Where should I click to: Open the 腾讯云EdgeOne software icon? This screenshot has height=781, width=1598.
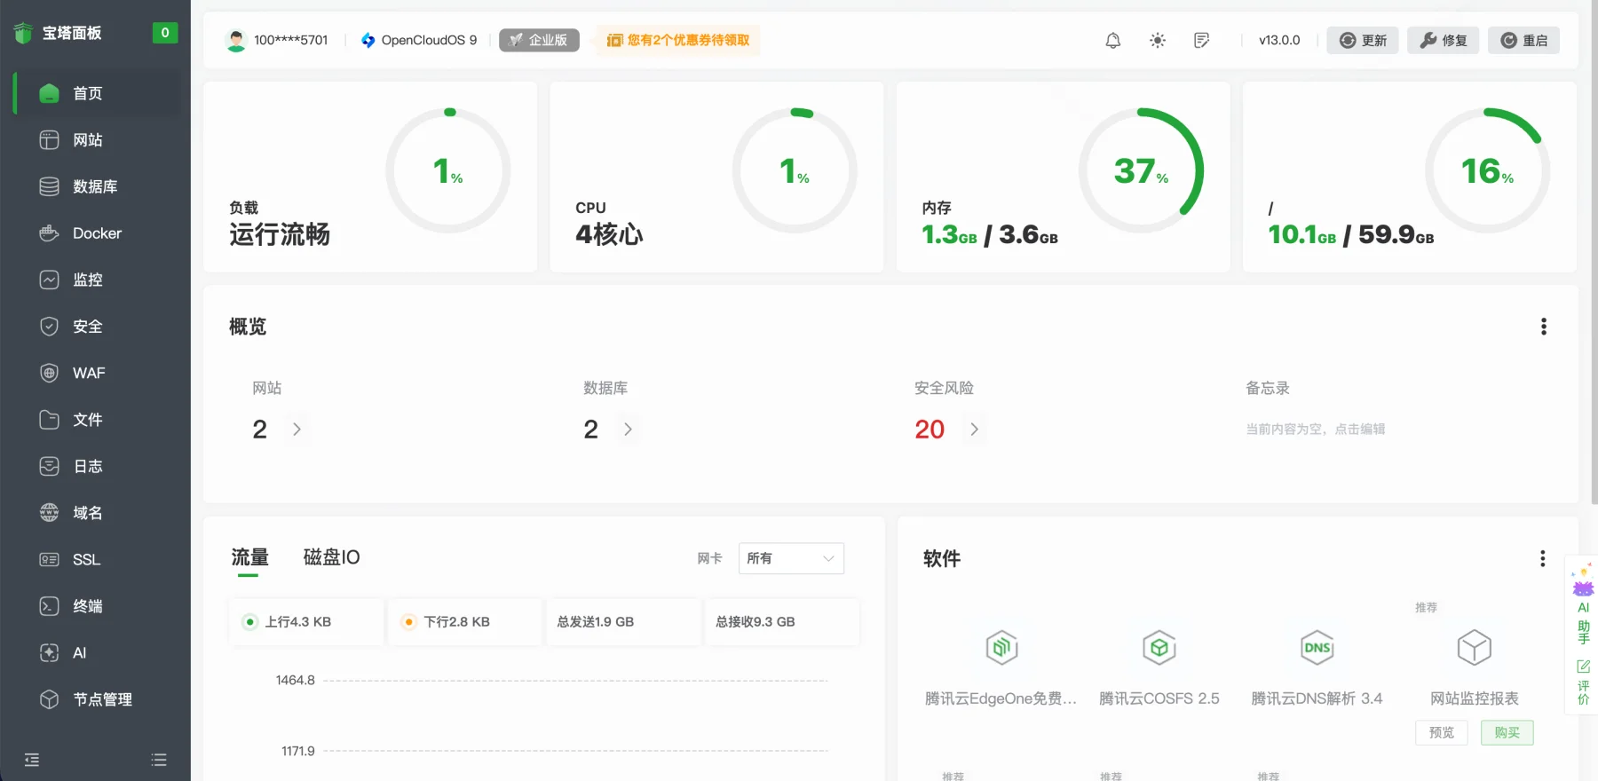[1001, 648]
